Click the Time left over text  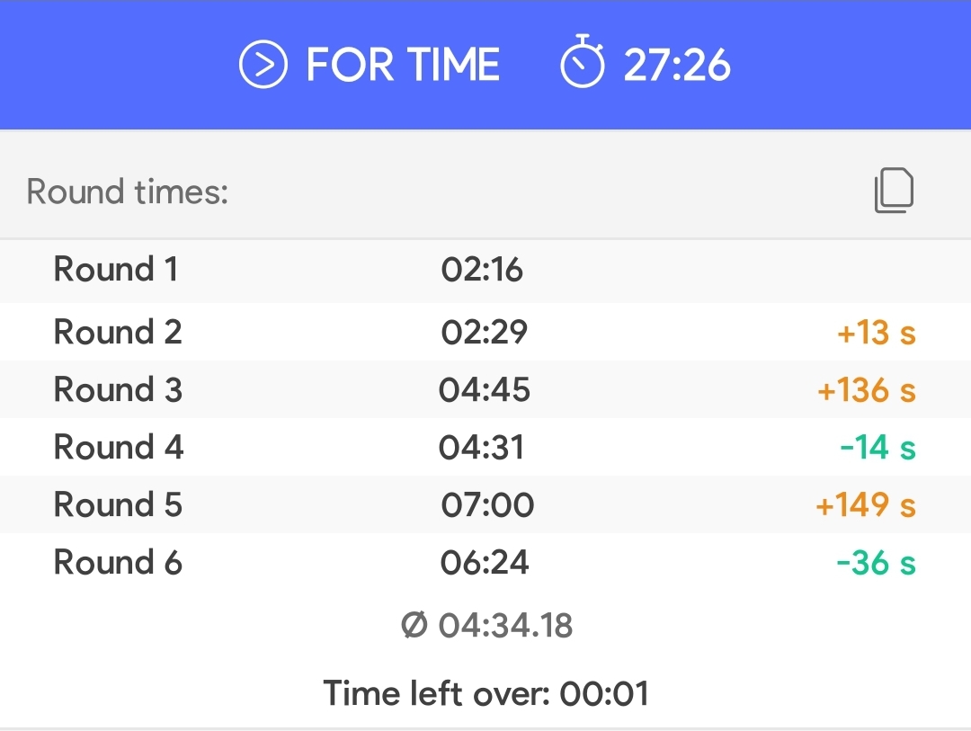pos(486,692)
